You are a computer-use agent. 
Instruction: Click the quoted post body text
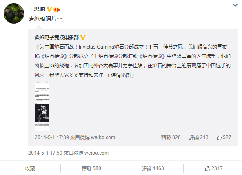click(133, 61)
